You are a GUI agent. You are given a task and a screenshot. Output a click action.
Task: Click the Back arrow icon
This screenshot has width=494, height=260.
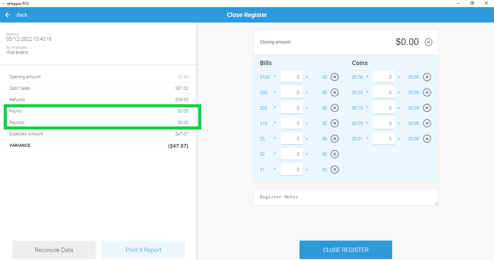tap(8, 15)
